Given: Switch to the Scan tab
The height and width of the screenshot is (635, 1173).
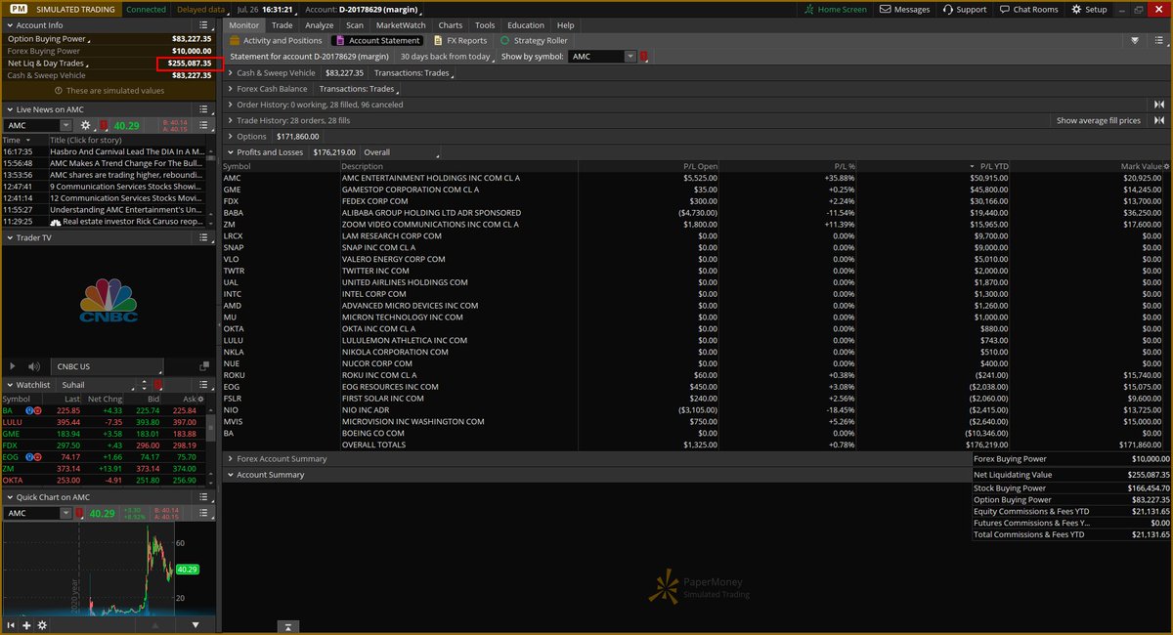Looking at the screenshot, I should point(355,25).
